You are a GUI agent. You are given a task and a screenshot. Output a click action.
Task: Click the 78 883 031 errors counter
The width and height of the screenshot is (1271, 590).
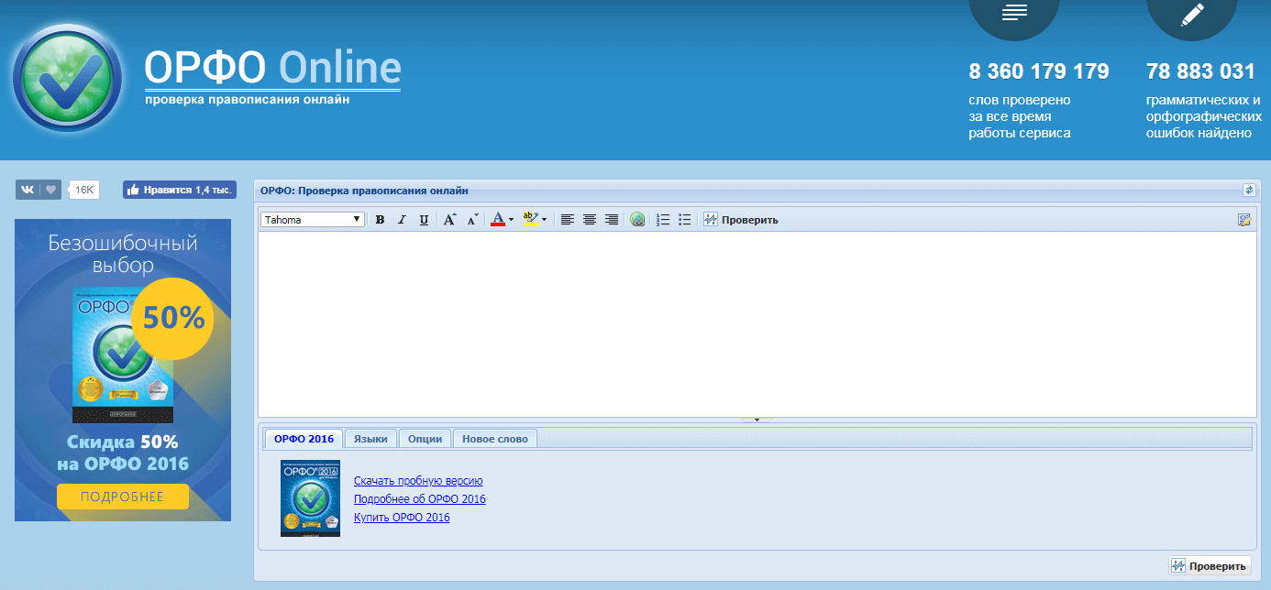point(1200,71)
